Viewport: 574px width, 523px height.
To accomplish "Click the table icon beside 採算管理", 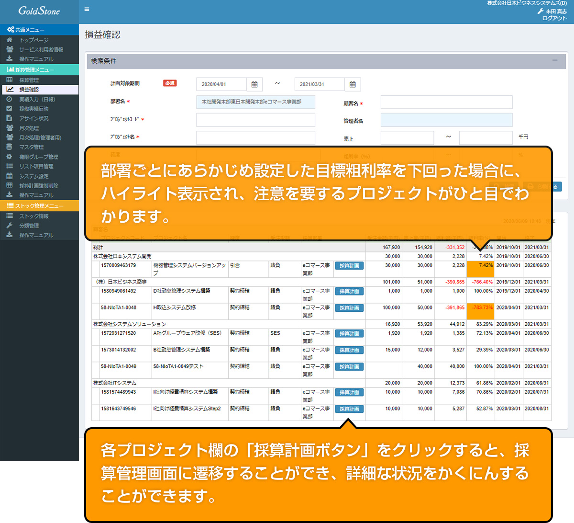I will tap(10, 80).
